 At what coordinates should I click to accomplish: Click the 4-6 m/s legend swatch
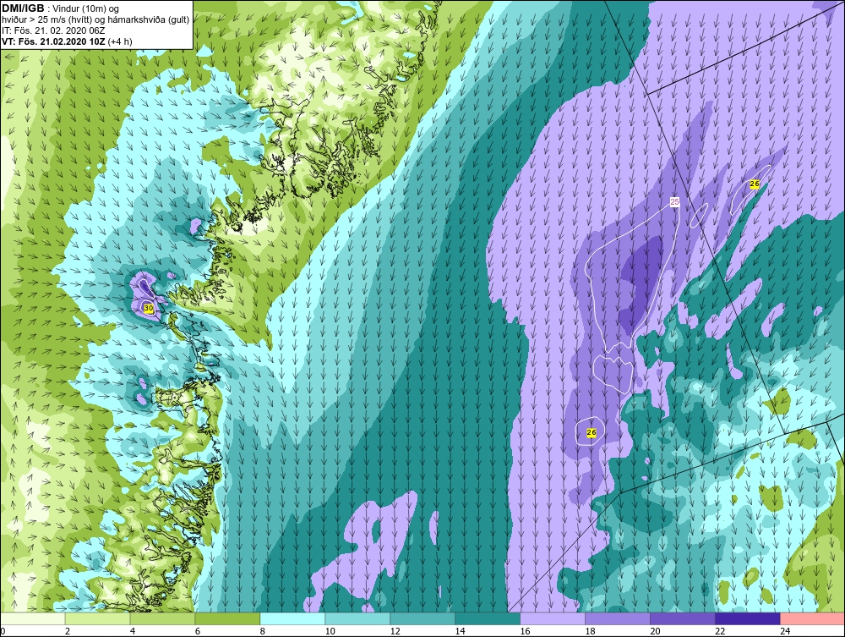coord(163,618)
